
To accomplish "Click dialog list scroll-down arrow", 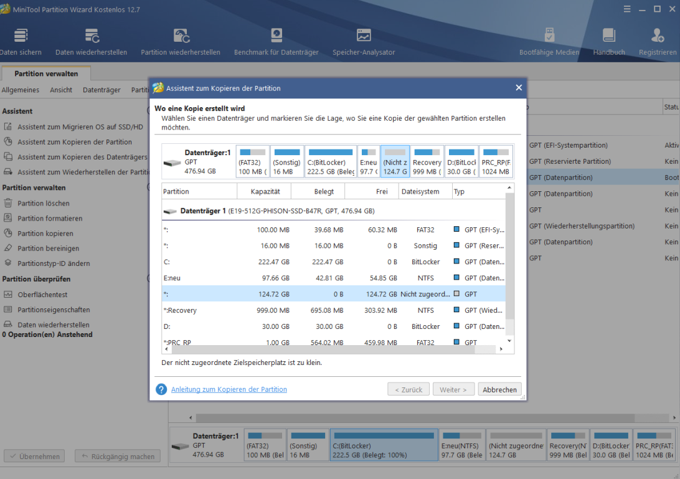I will point(509,341).
